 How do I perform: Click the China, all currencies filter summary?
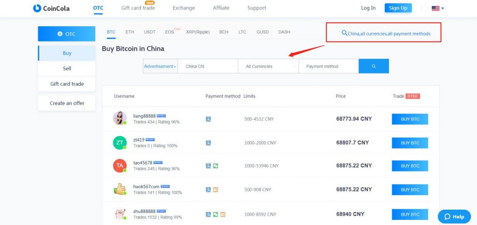tap(389, 34)
